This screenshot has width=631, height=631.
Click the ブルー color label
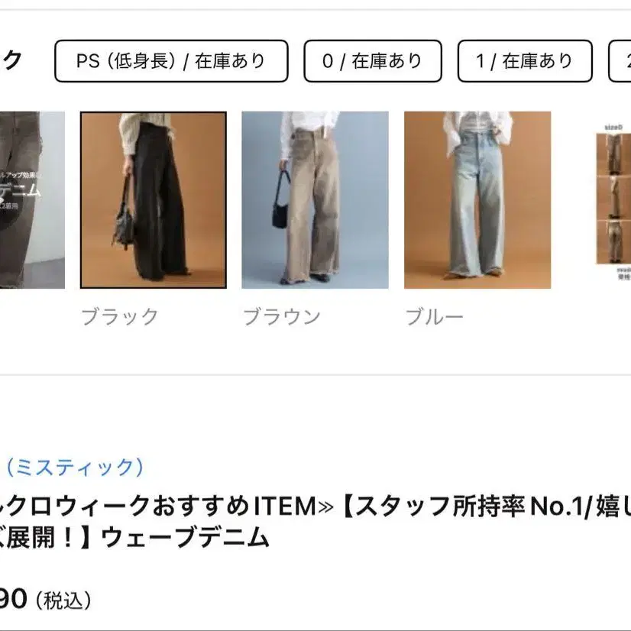click(x=434, y=317)
